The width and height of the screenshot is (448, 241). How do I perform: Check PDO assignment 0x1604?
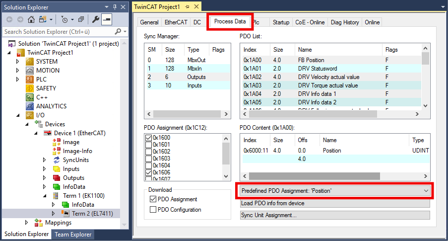148,165
